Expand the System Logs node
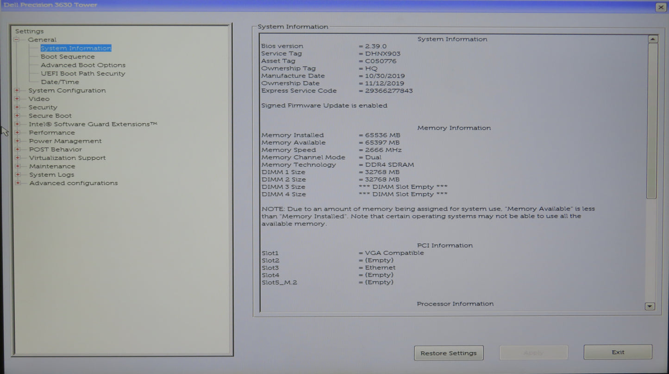 (18, 175)
